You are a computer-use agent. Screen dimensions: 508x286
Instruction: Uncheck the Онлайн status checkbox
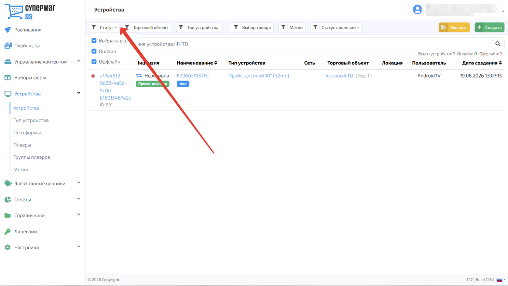pyautogui.click(x=94, y=51)
